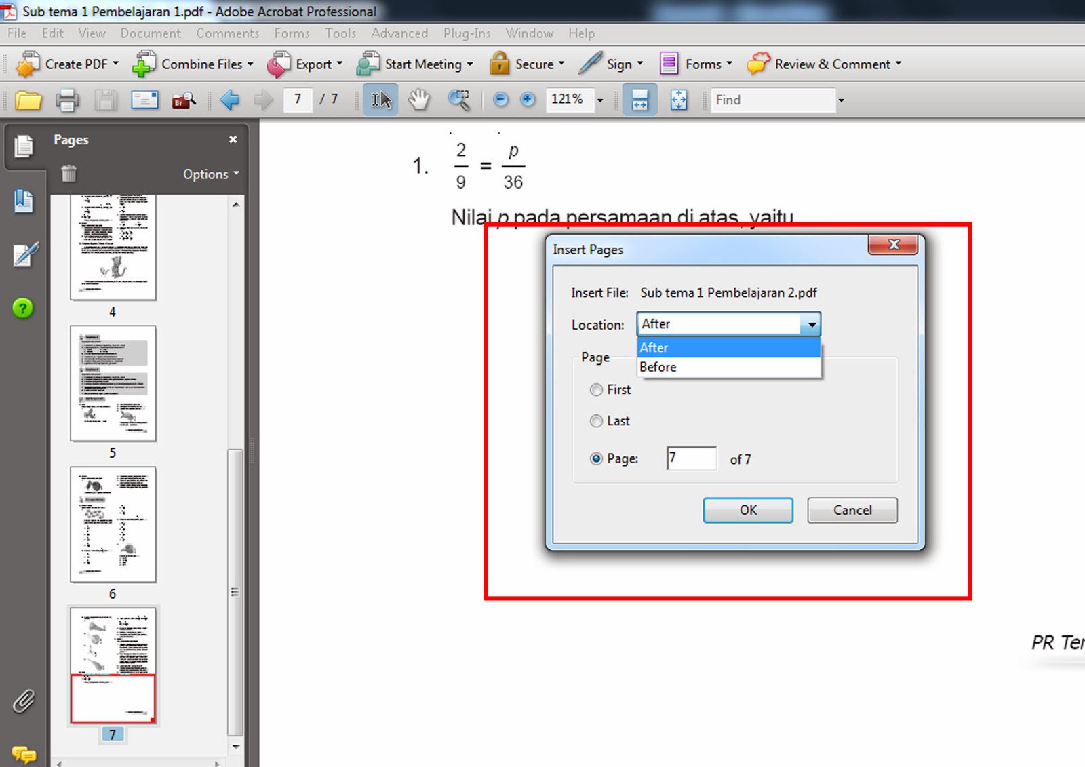Zoom in with the plus button
The image size is (1085, 767).
[x=528, y=100]
